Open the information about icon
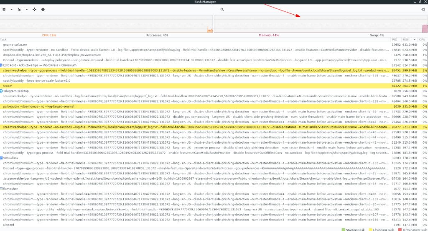Screen dimensions: 428x231 [x=43, y=9]
